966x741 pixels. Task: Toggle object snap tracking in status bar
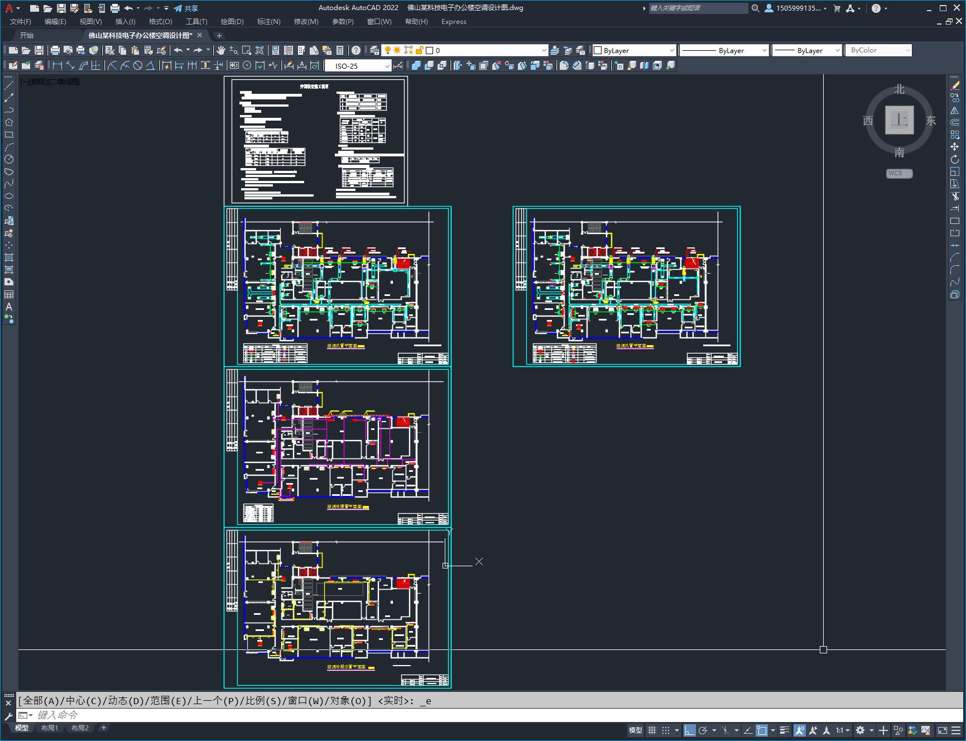tap(748, 730)
